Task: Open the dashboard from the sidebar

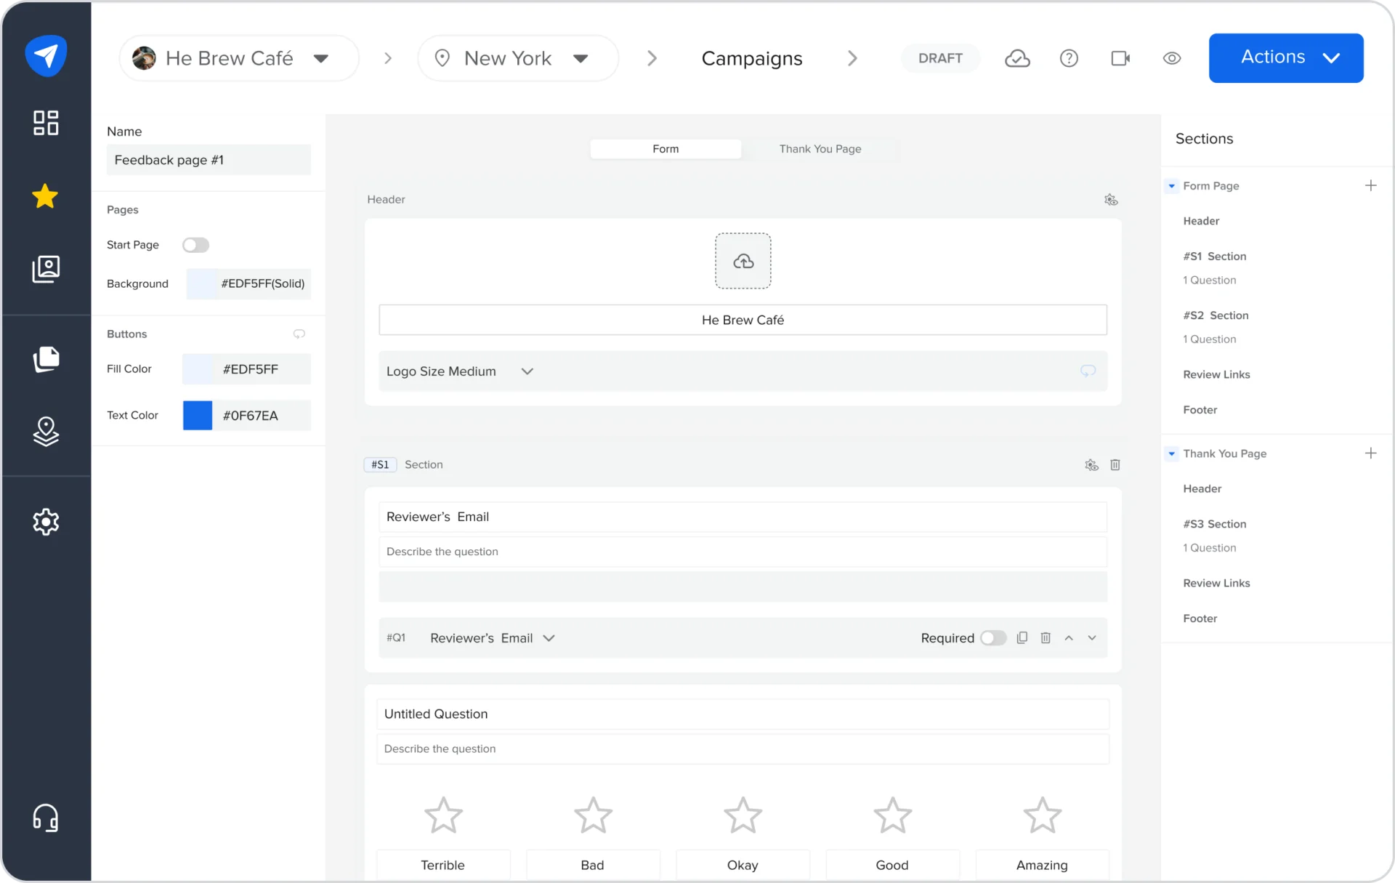Action: [46, 123]
